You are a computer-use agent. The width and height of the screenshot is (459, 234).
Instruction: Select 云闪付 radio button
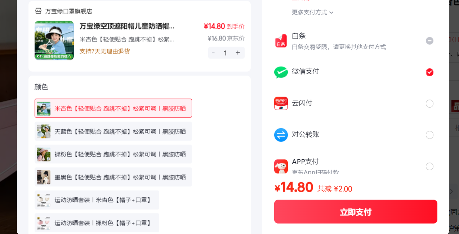coord(429,104)
